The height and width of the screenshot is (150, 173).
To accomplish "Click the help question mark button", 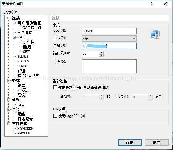I will coord(152,4).
